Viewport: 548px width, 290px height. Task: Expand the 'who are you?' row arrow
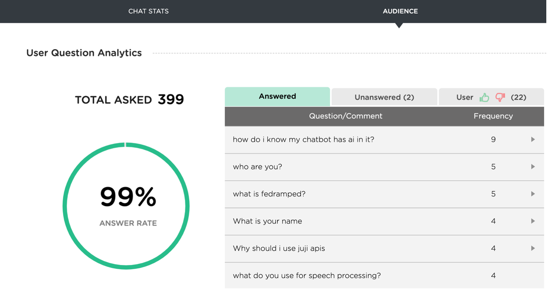click(533, 167)
